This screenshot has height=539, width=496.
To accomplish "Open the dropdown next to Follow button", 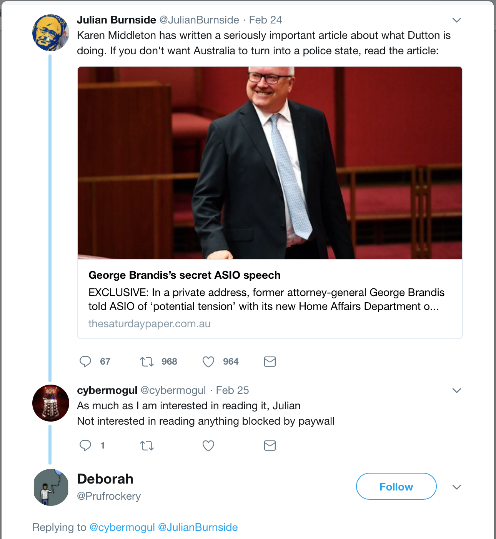I will [456, 487].
